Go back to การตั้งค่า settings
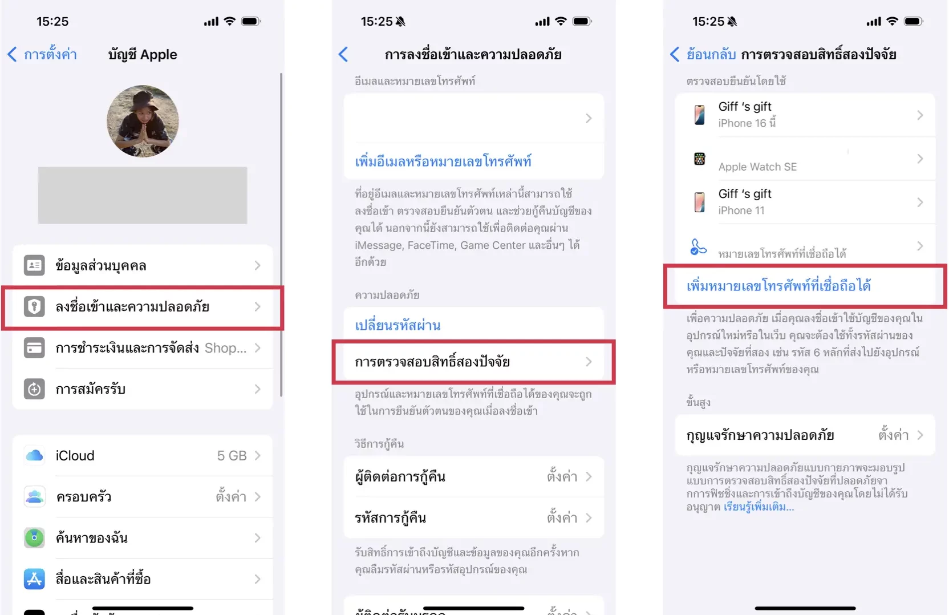This screenshot has width=949, height=615. click(x=42, y=54)
